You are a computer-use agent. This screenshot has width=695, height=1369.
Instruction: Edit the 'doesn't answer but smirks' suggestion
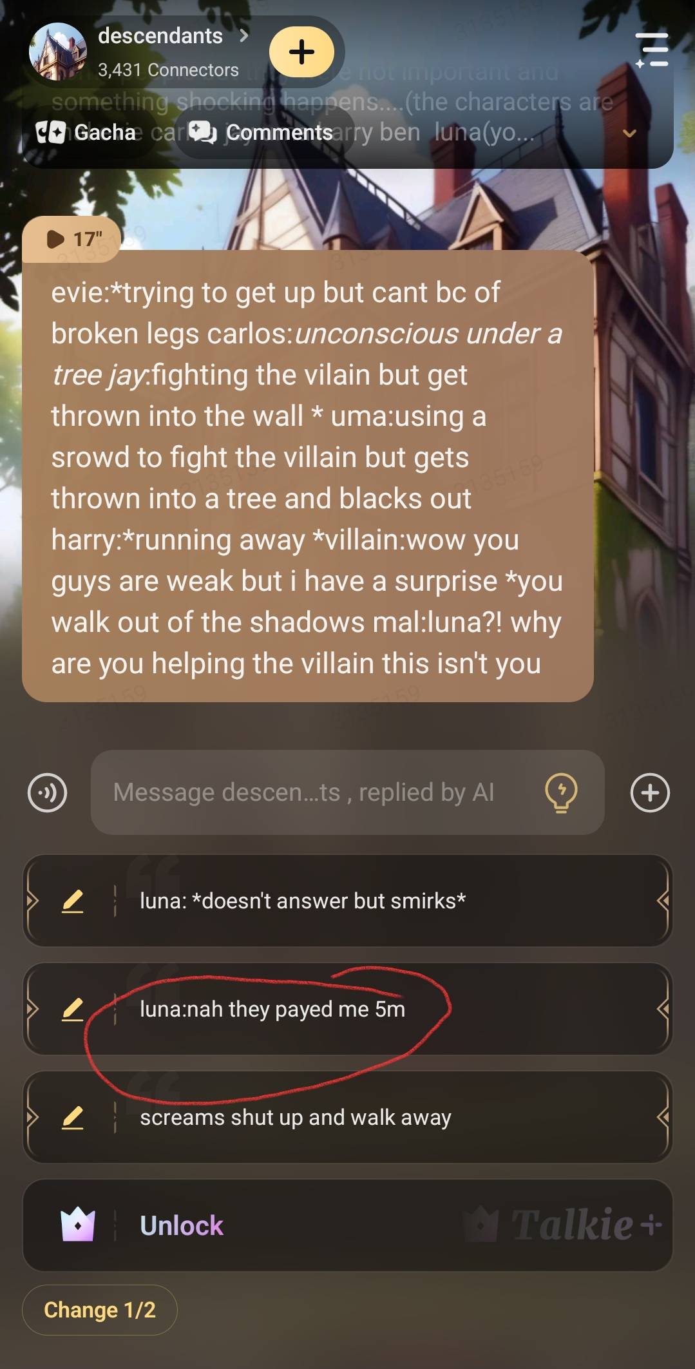(73, 901)
